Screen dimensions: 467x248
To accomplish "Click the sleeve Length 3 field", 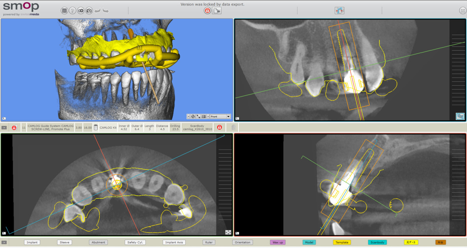I will pyautogui.click(x=149, y=127).
